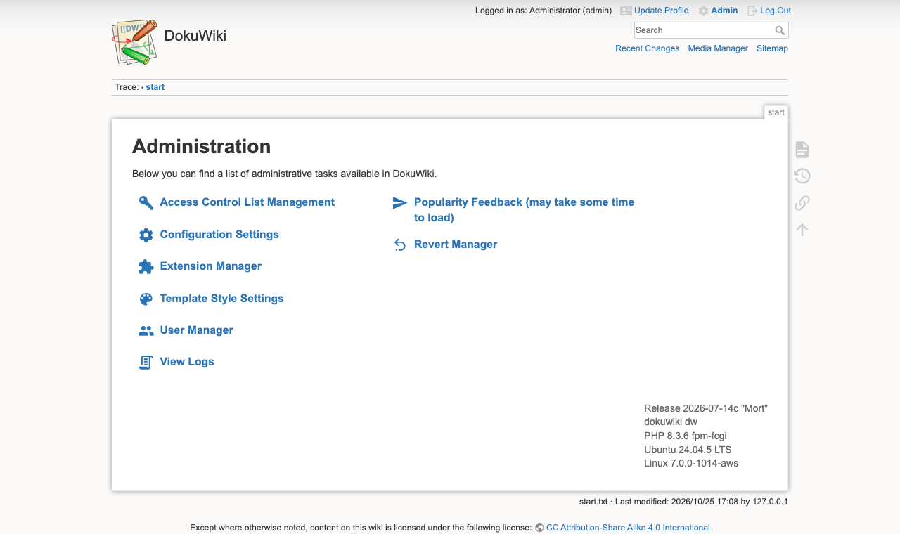Click the profile card icon by Update Profile
Viewport: 900px width, 534px height.
626,11
